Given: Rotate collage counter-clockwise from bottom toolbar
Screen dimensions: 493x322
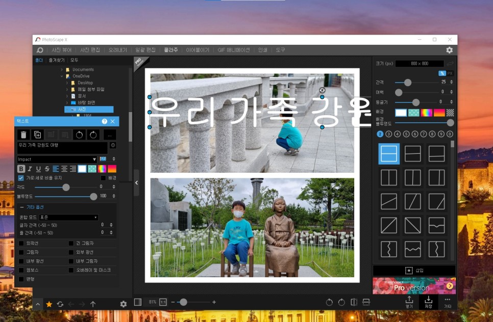Looking at the screenshot, I should coord(329,302).
